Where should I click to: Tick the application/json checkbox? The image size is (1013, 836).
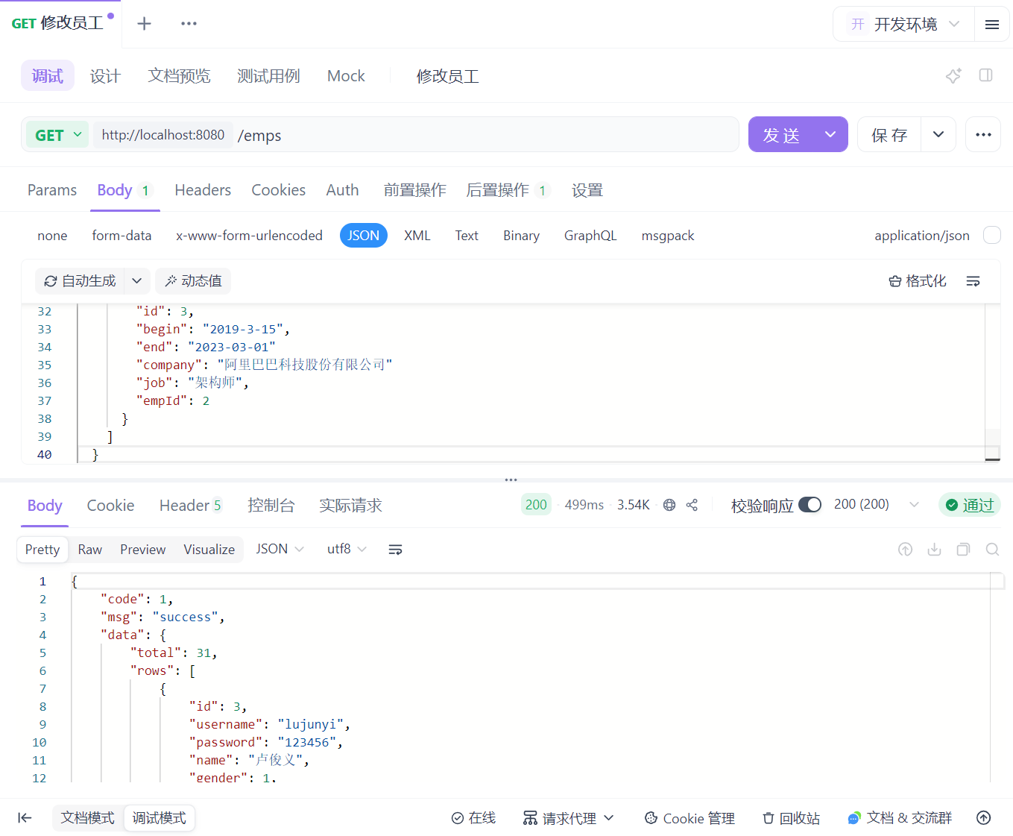point(992,235)
